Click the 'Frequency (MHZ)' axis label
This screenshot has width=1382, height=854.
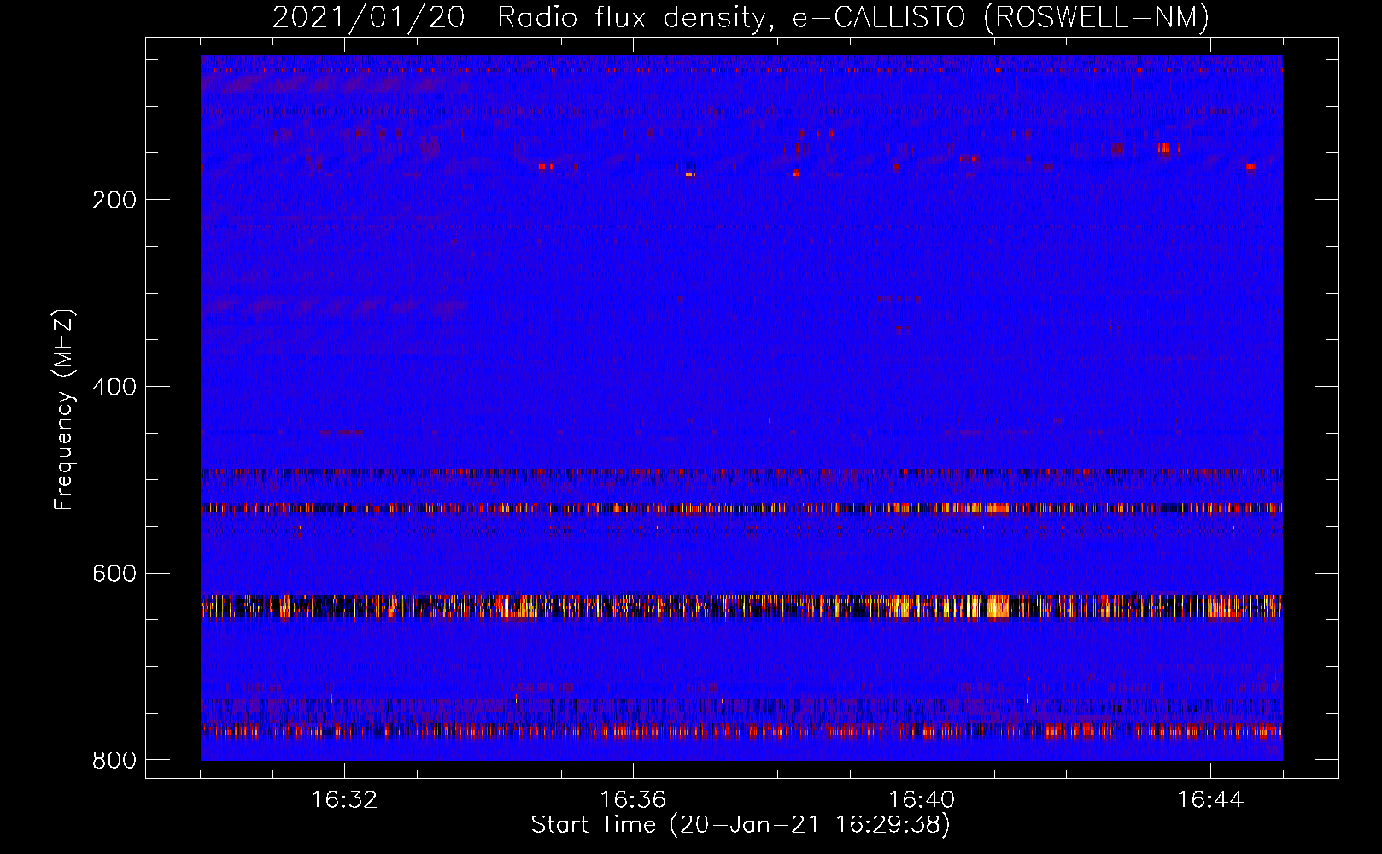(64, 410)
